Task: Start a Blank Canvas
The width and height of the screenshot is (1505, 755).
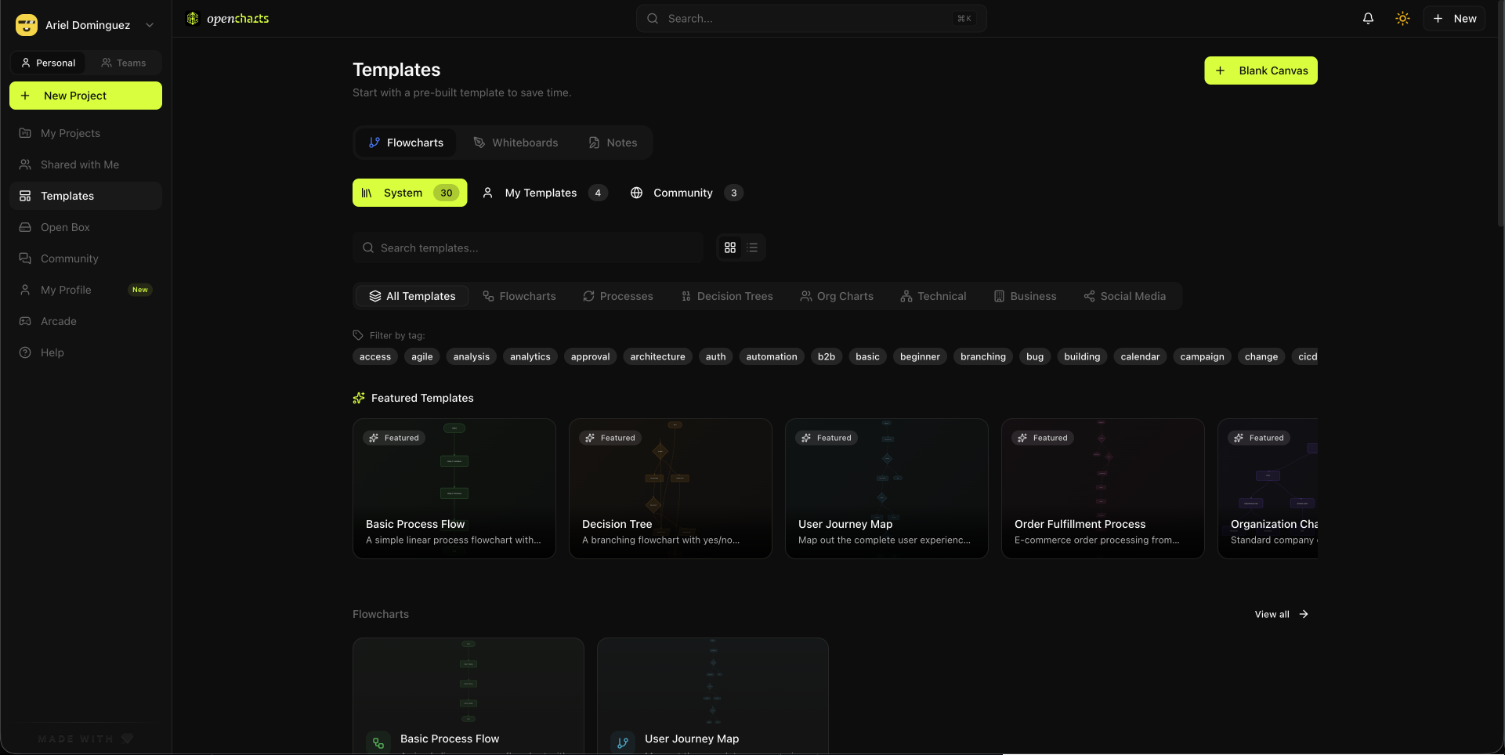Action: pos(1260,70)
